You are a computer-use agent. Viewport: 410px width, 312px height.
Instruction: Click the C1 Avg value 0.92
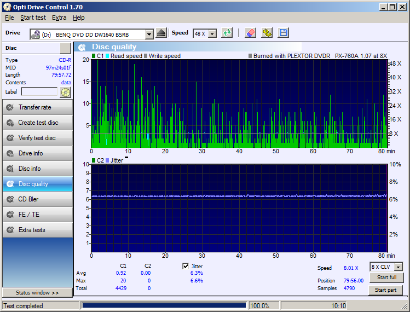tap(121, 273)
